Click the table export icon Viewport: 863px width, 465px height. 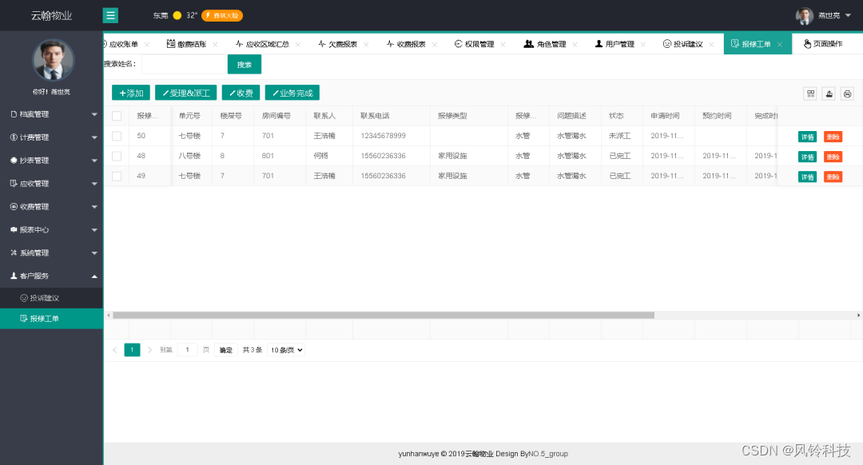coord(829,93)
